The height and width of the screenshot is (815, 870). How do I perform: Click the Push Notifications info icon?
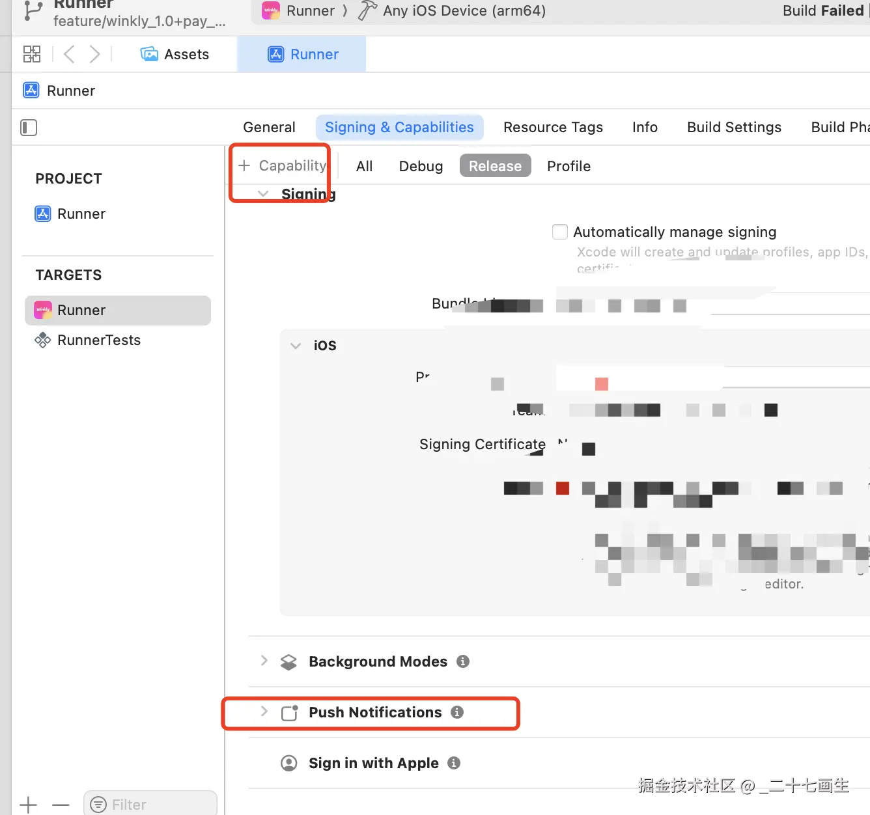(457, 712)
